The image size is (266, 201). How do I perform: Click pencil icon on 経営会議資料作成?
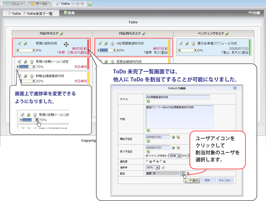tap(106, 62)
